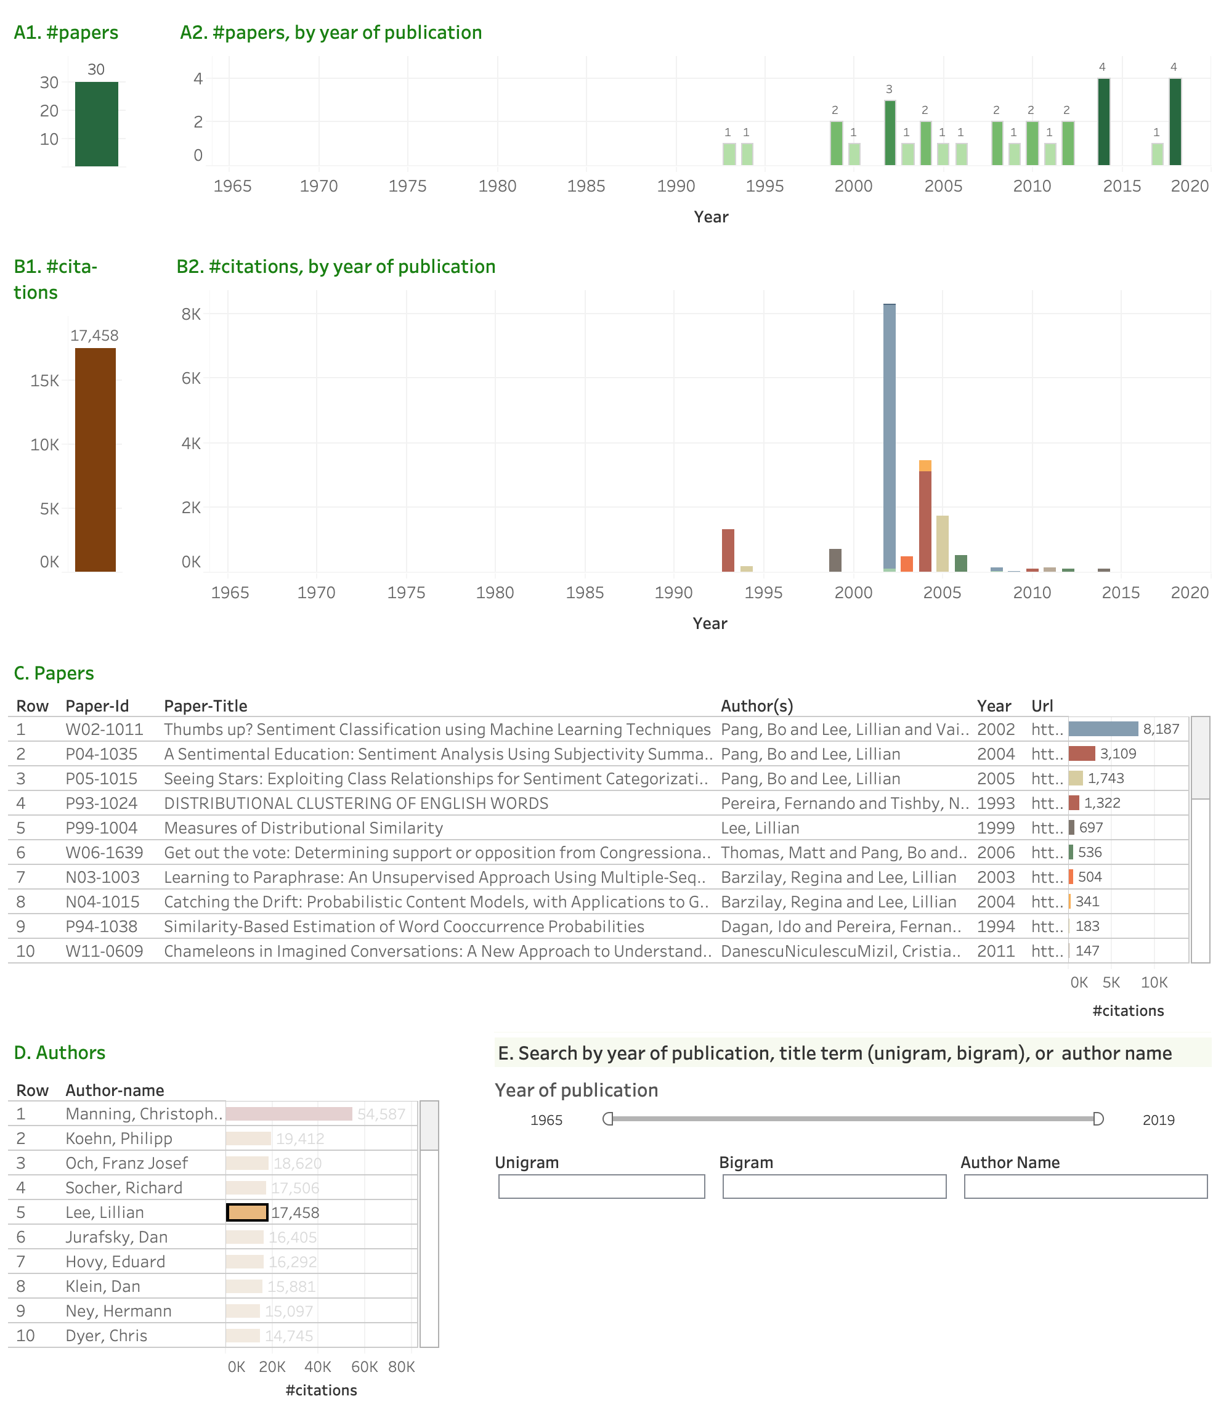This screenshot has width=1221, height=1404.
Task: Click the 1993 citations bar in B2
Action: coord(728,550)
